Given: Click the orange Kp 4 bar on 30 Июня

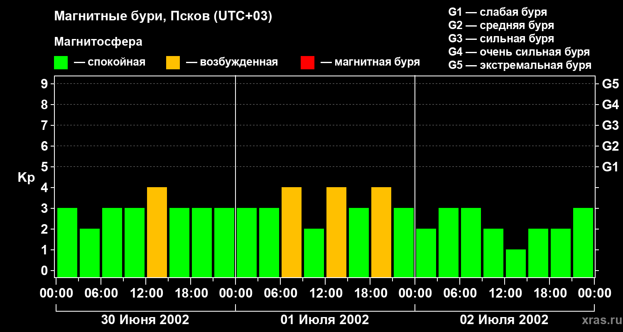Looking at the screenshot, I should 157,232.
